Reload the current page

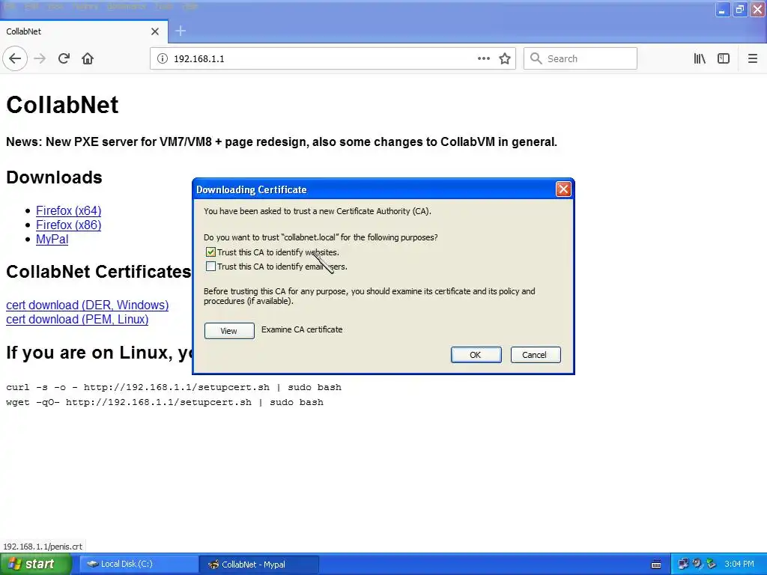tap(64, 58)
